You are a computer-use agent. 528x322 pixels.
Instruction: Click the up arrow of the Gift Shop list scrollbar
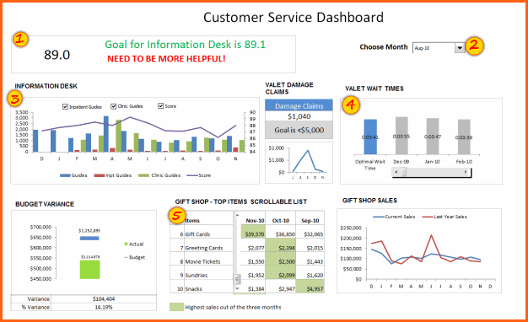(237, 215)
